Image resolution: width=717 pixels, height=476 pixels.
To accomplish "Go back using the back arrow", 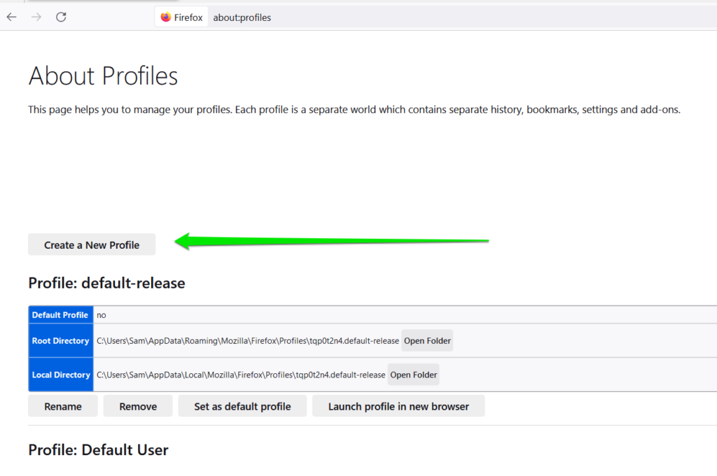I will [x=11, y=17].
